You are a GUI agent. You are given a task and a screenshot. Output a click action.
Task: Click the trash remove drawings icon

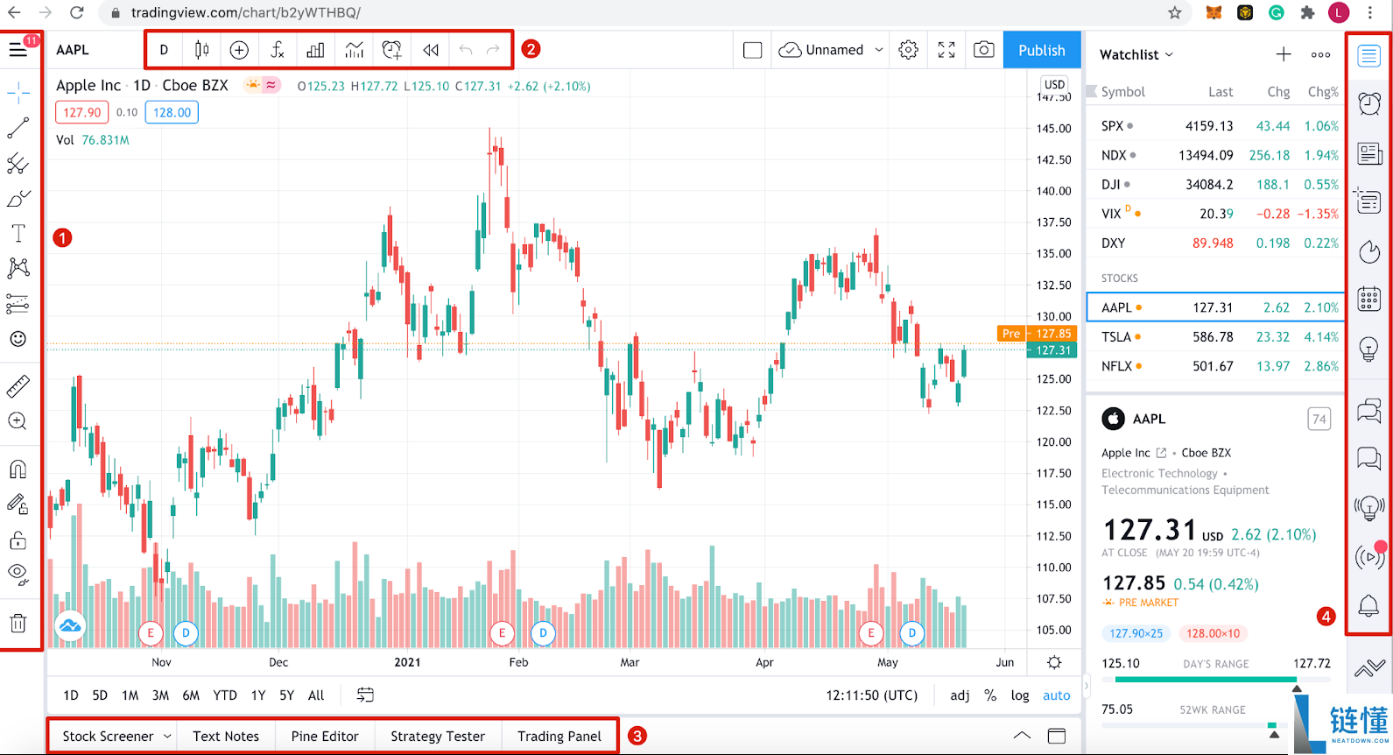pos(18,624)
